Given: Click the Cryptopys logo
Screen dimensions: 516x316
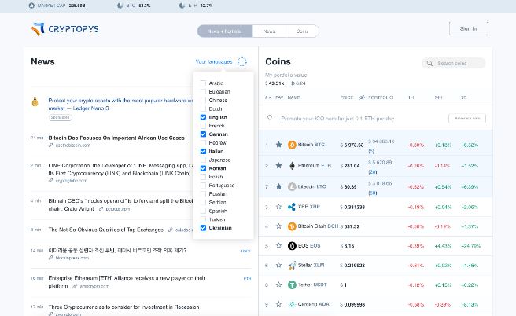Looking at the screenshot, I should [x=64, y=29].
